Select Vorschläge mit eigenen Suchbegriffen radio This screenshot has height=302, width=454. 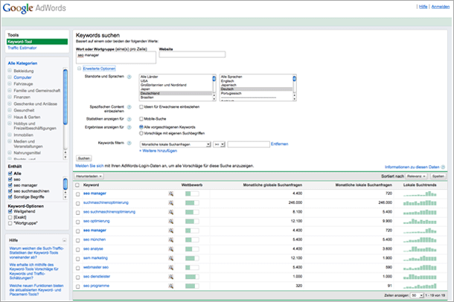tap(141, 133)
